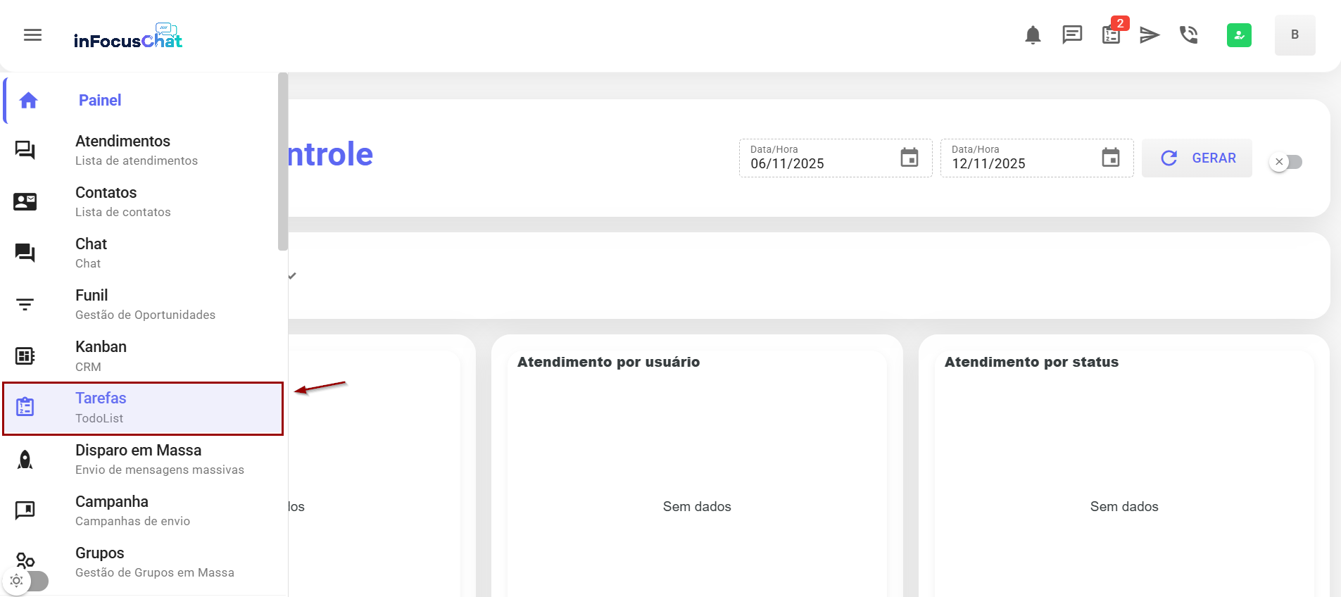Open the notifications bell

coord(1033,35)
